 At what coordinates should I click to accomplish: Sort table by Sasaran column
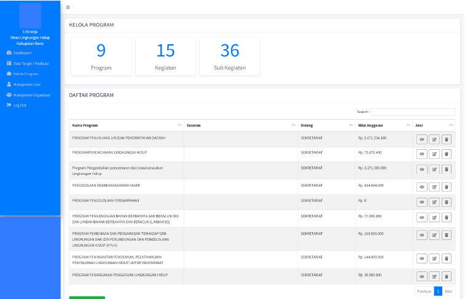tap(241, 125)
